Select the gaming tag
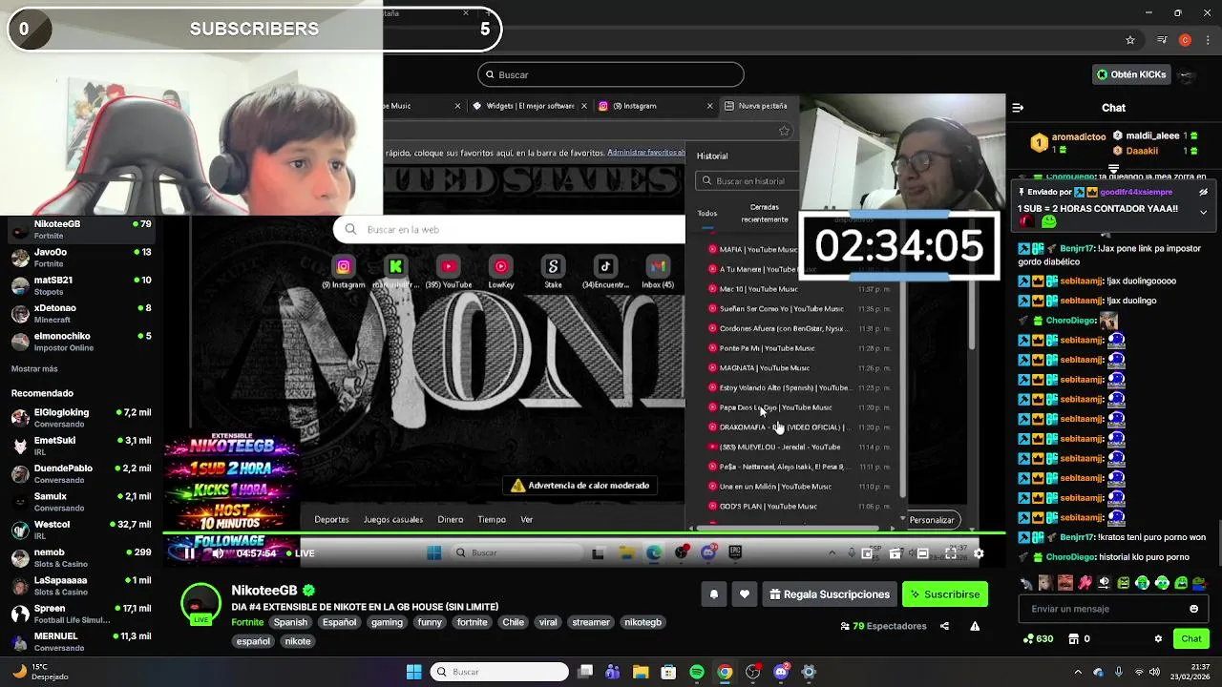The height and width of the screenshot is (687, 1222). coord(387,622)
